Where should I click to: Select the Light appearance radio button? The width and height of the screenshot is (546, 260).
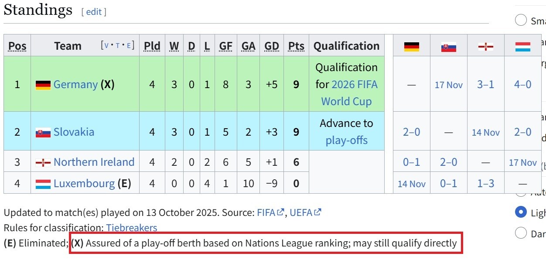pyautogui.click(x=521, y=212)
